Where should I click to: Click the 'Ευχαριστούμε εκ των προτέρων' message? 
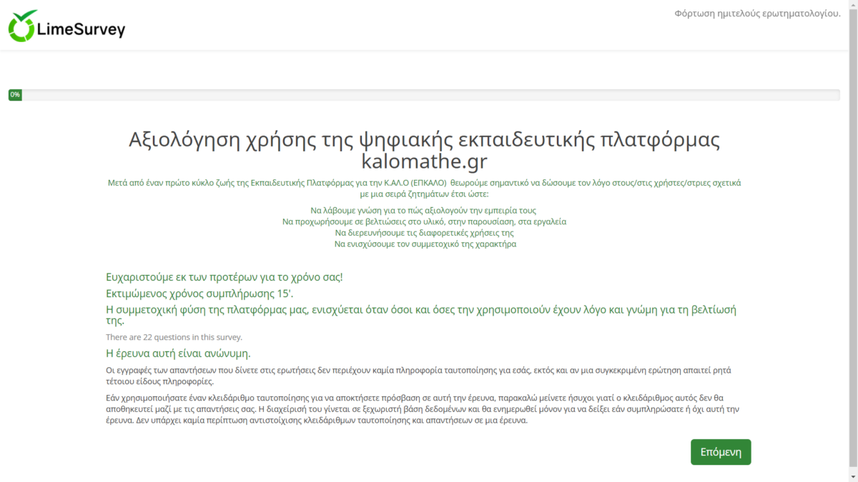pyautogui.click(x=224, y=276)
